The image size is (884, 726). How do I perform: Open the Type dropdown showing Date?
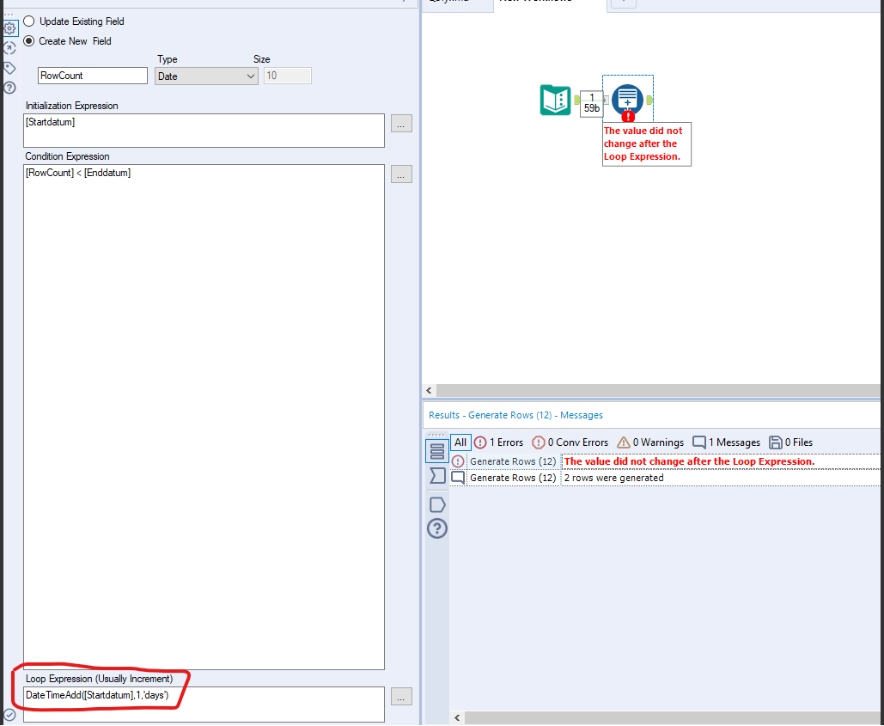(205, 76)
